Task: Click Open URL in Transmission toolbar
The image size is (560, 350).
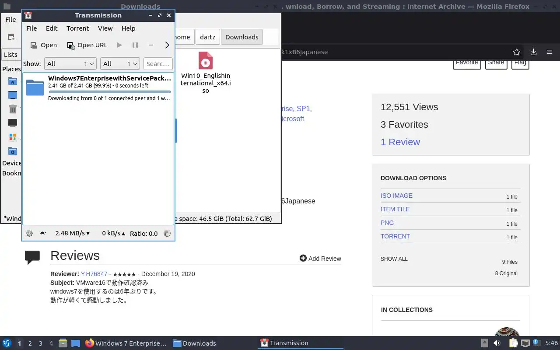Action: click(x=87, y=45)
